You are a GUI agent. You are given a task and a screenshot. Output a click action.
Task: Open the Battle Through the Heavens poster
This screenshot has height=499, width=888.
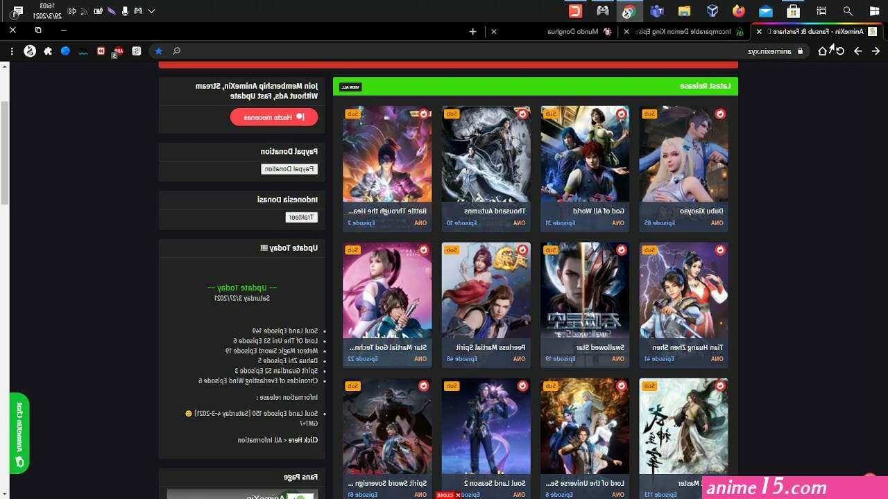[387, 154]
